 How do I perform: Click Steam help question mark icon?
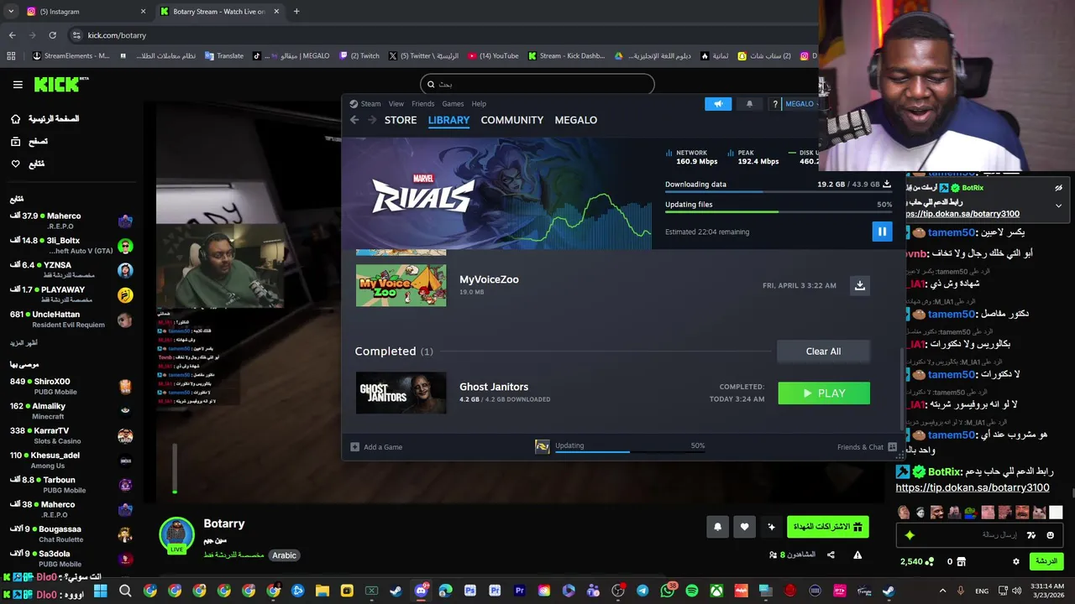pos(775,104)
